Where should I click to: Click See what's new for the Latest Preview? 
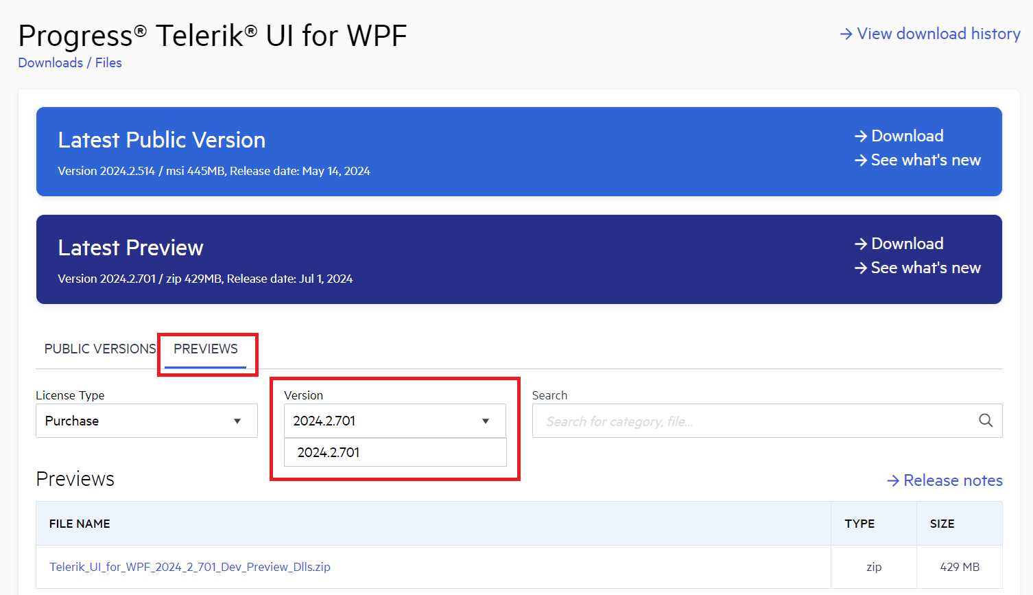(925, 268)
